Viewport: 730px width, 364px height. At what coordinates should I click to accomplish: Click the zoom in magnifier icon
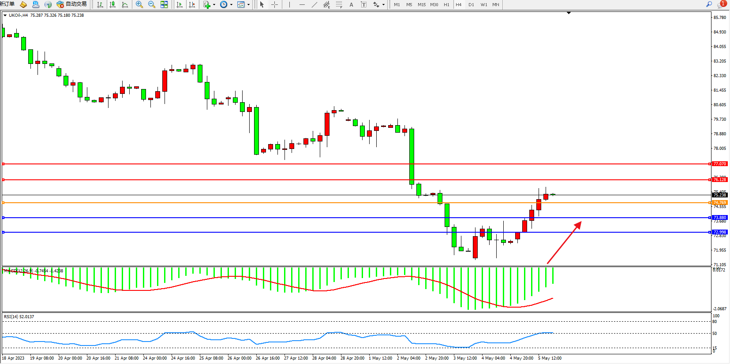(x=139, y=4)
